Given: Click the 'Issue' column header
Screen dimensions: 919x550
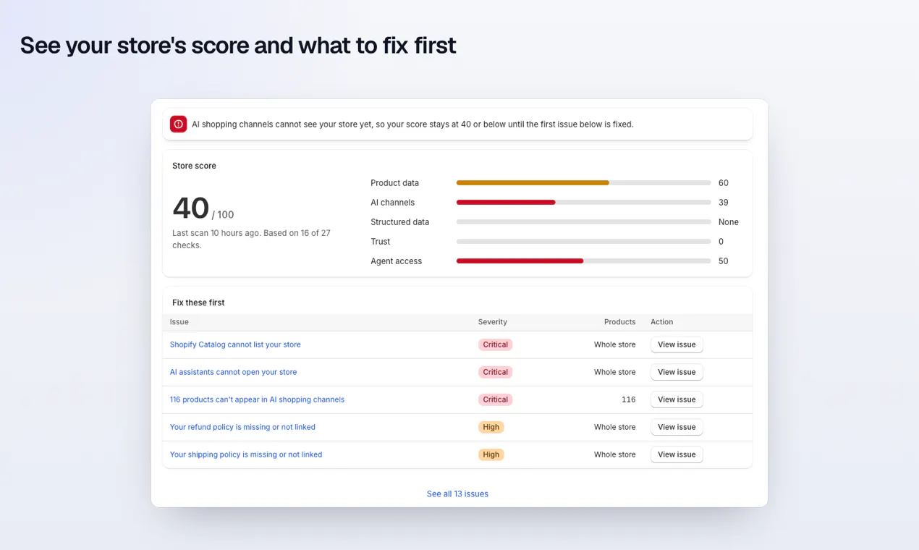Looking at the screenshot, I should (x=179, y=322).
